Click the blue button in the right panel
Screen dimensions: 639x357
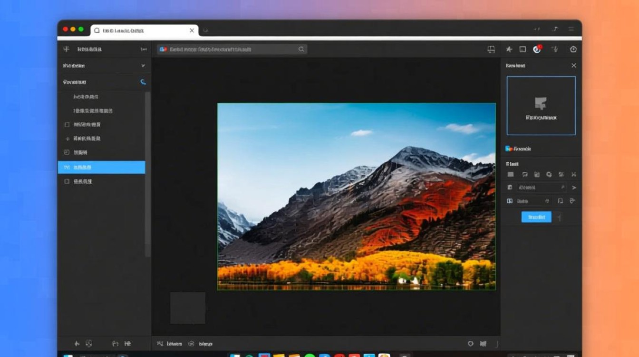(536, 217)
